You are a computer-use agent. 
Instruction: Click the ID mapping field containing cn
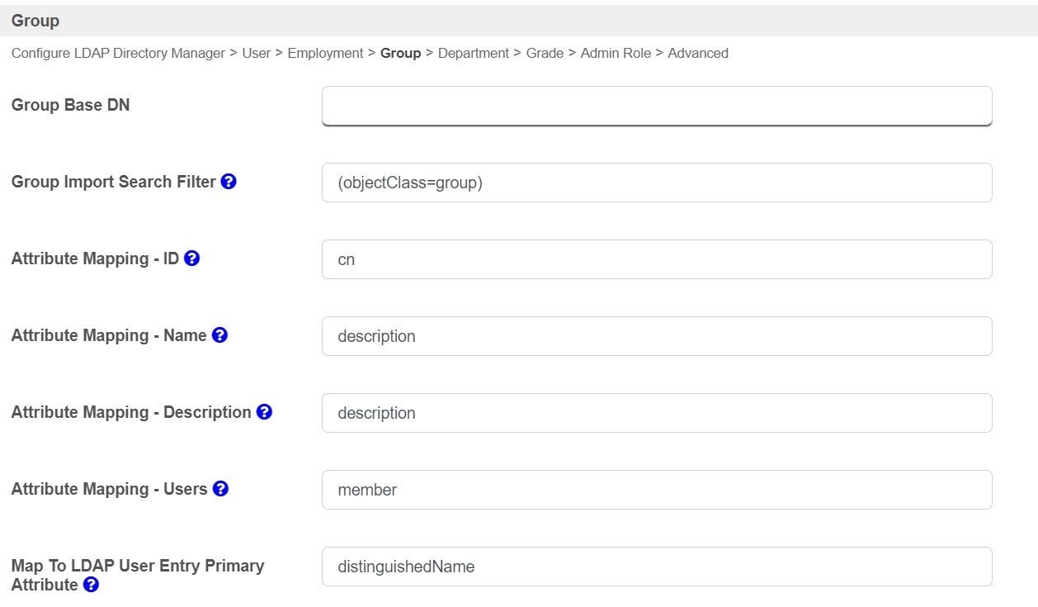pyautogui.click(x=657, y=259)
